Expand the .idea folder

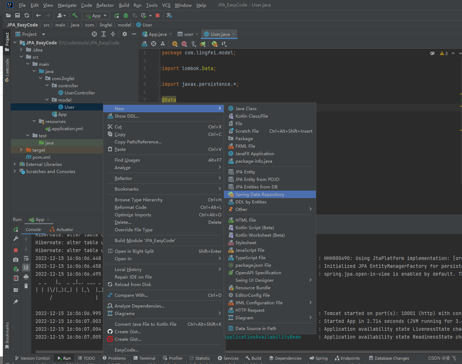[x=21, y=50]
